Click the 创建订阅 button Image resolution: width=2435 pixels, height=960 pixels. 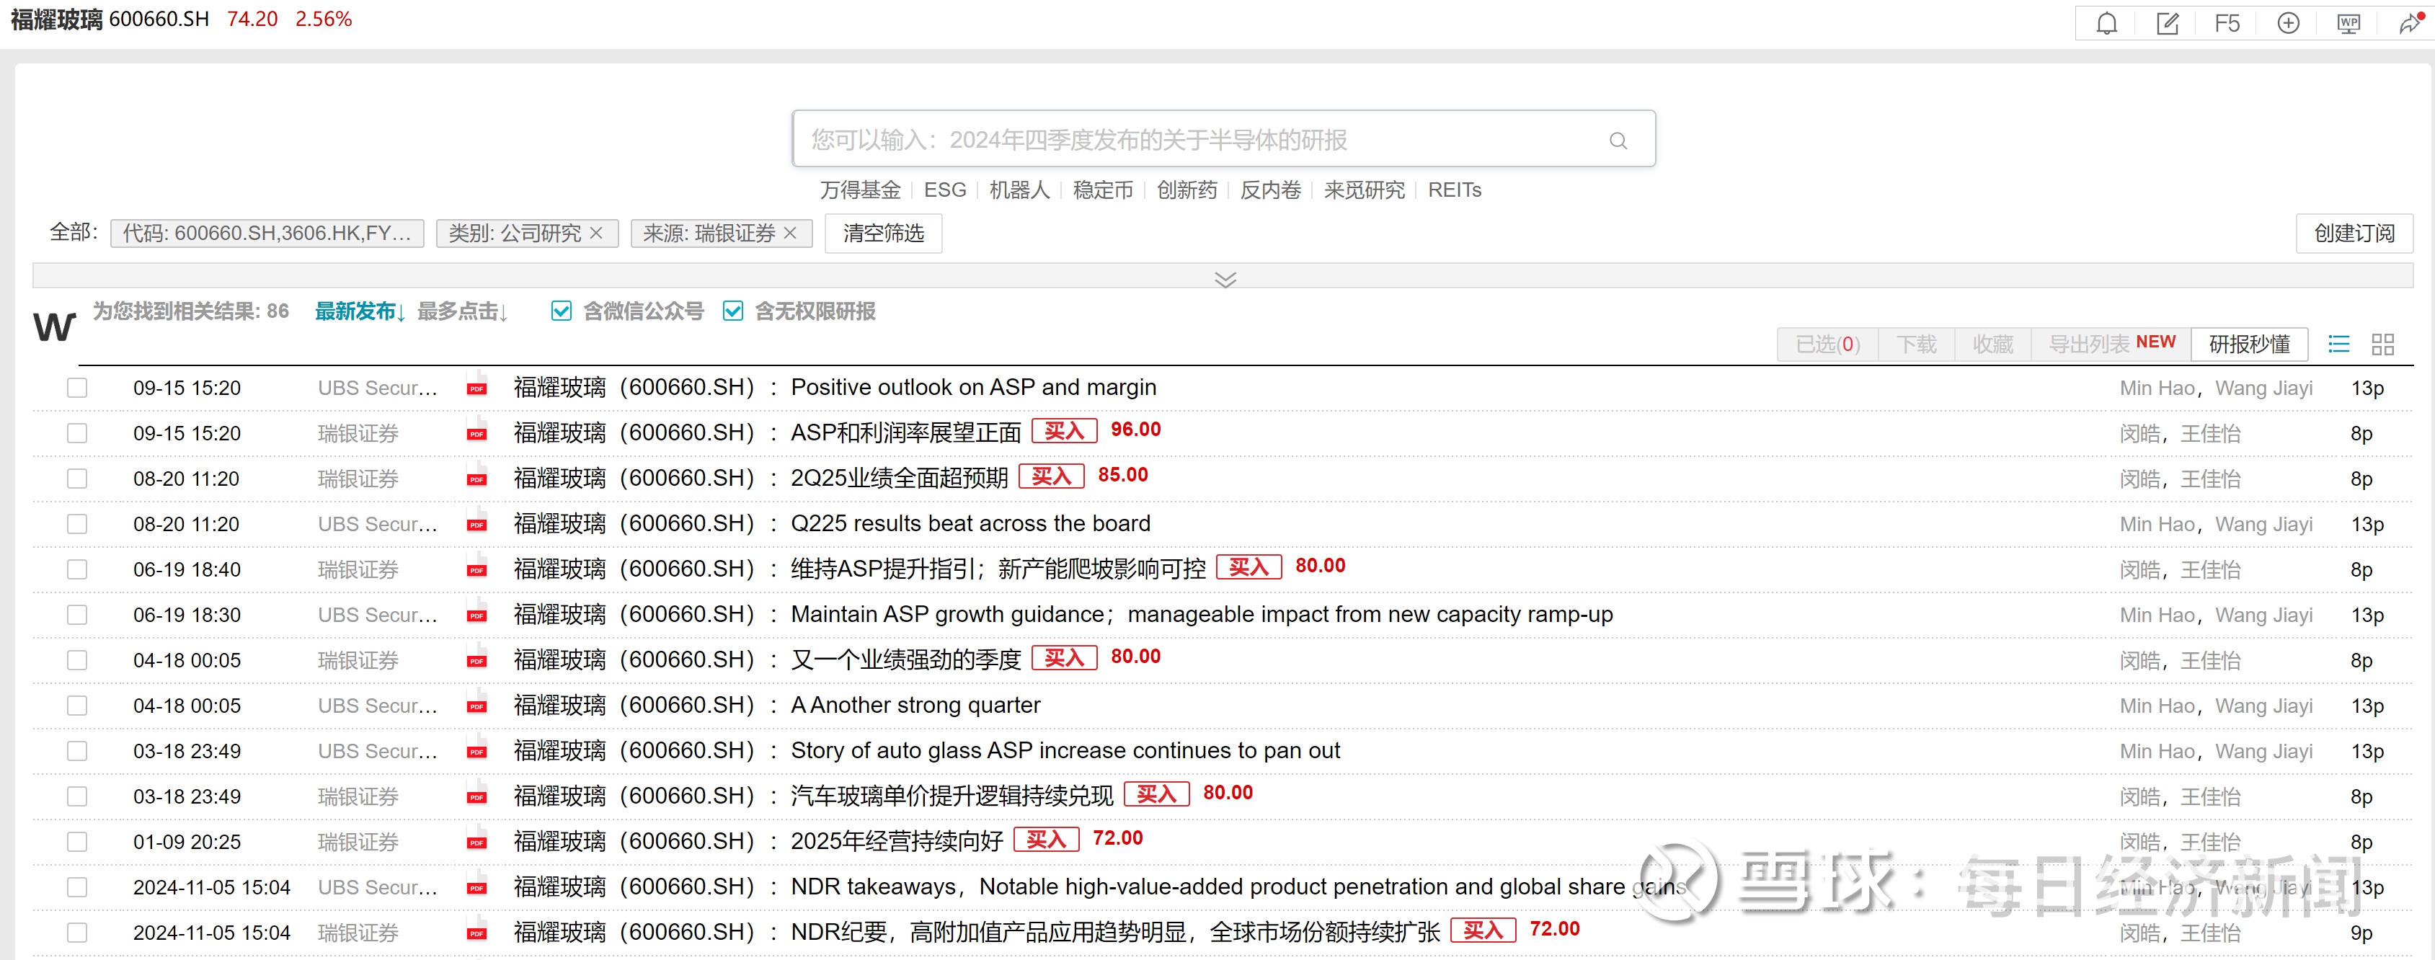coord(2353,234)
